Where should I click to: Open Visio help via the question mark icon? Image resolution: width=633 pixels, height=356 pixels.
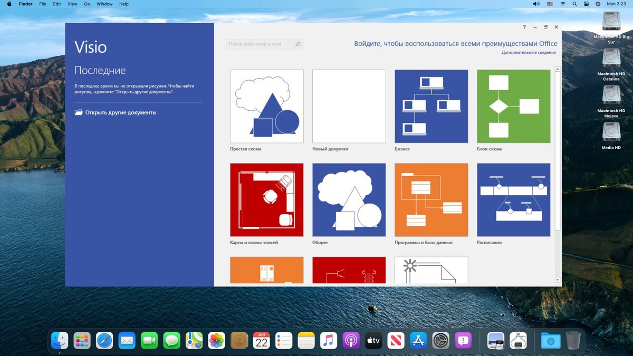pyautogui.click(x=524, y=27)
